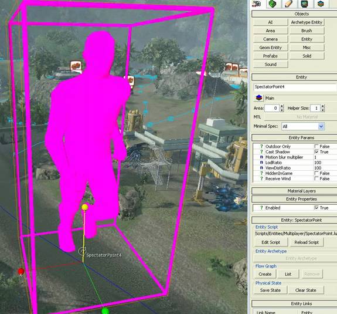The image size is (337, 314).
Task: Toggle the Receive Wind checkbox
Action: pos(316,178)
